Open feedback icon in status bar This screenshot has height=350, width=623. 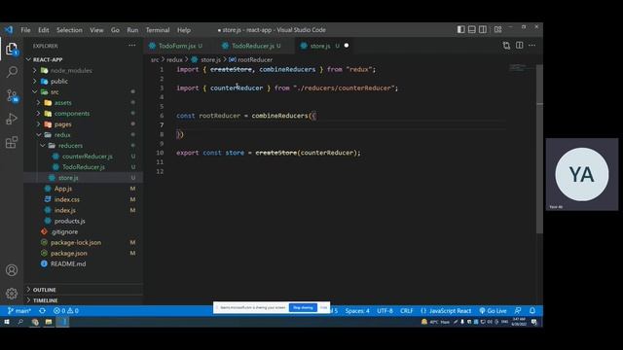(x=518, y=311)
